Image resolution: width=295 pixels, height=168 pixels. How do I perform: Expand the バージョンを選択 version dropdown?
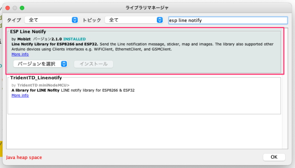(x=40, y=64)
